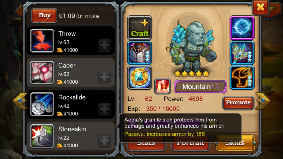Viewport: 283px width, 159px height.
Task: Click the Buy skill points button
Action: coord(44,16)
